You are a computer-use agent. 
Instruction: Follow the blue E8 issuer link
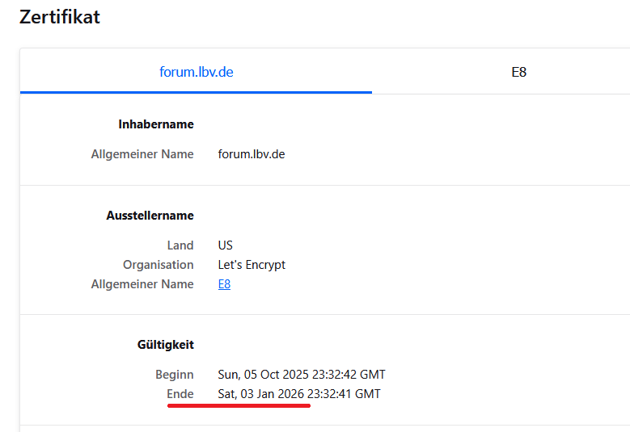click(224, 284)
